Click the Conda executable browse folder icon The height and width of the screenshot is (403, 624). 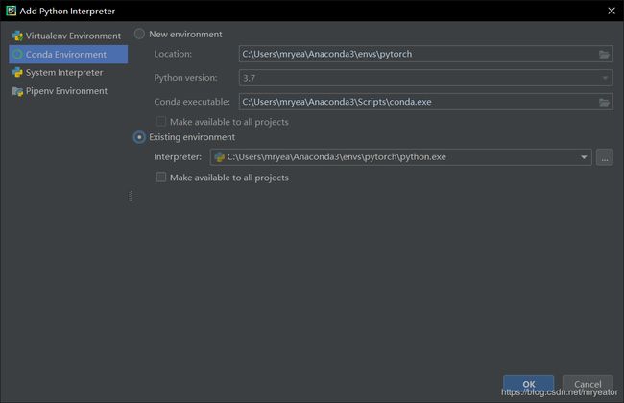(x=604, y=103)
